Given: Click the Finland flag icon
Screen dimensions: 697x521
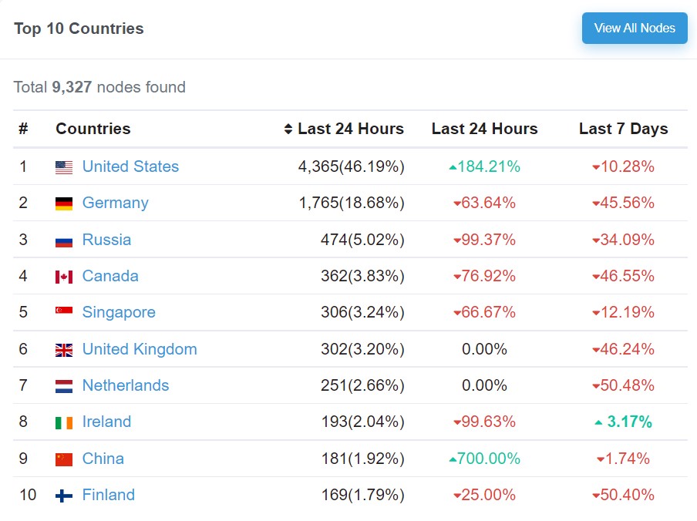Looking at the screenshot, I should tap(66, 496).
